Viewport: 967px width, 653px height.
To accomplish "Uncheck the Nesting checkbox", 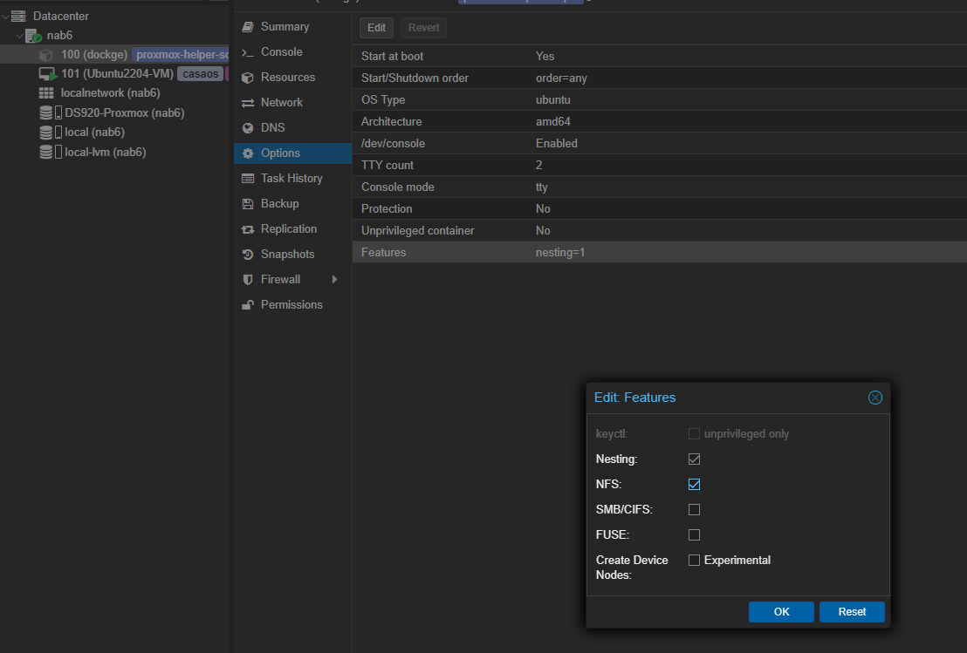I will [x=694, y=459].
